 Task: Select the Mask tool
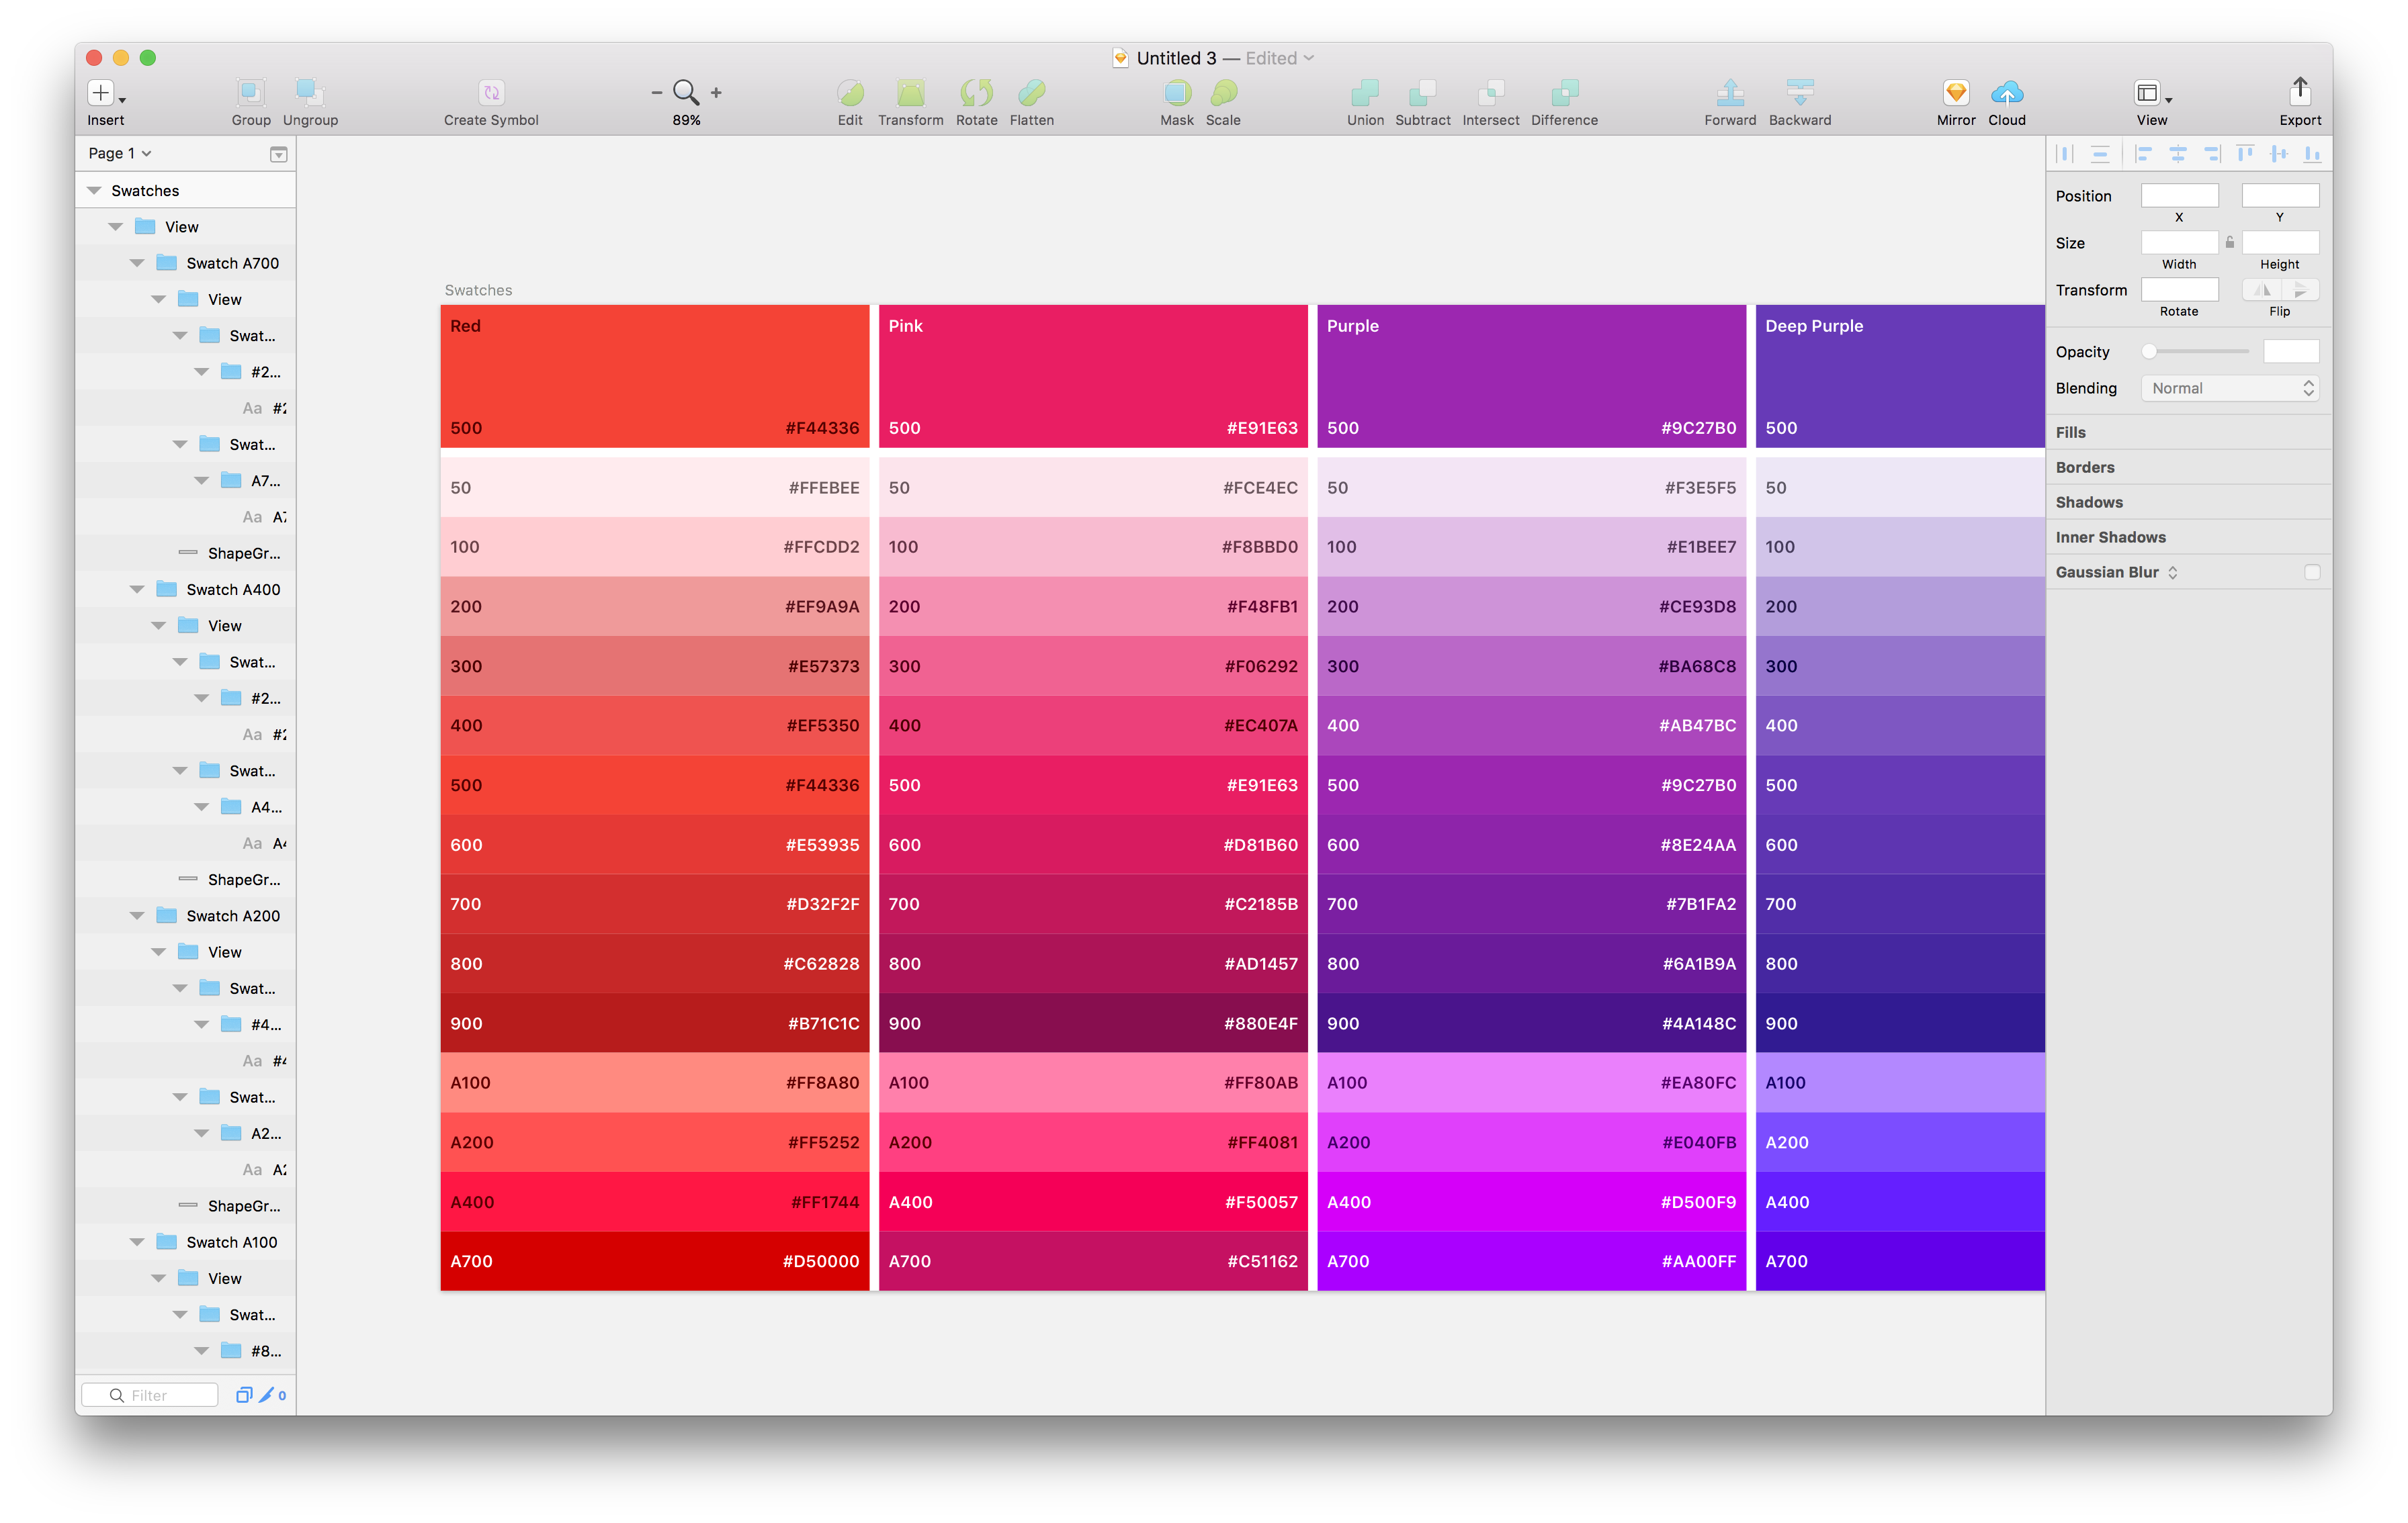click(x=1177, y=93)
